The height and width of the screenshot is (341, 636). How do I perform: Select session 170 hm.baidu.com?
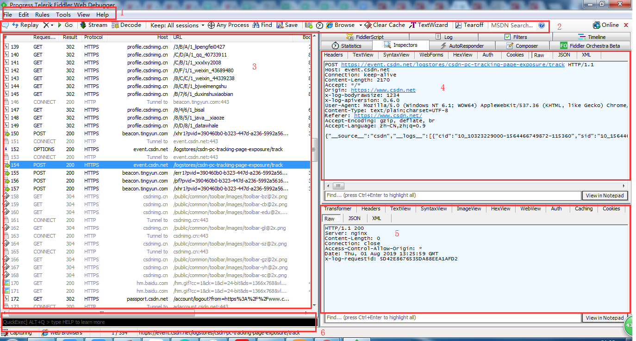coord(156,283)
